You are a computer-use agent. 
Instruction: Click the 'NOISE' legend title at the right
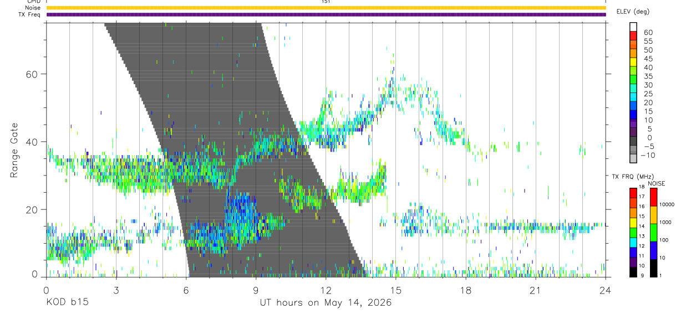click(x=657, y=183)
